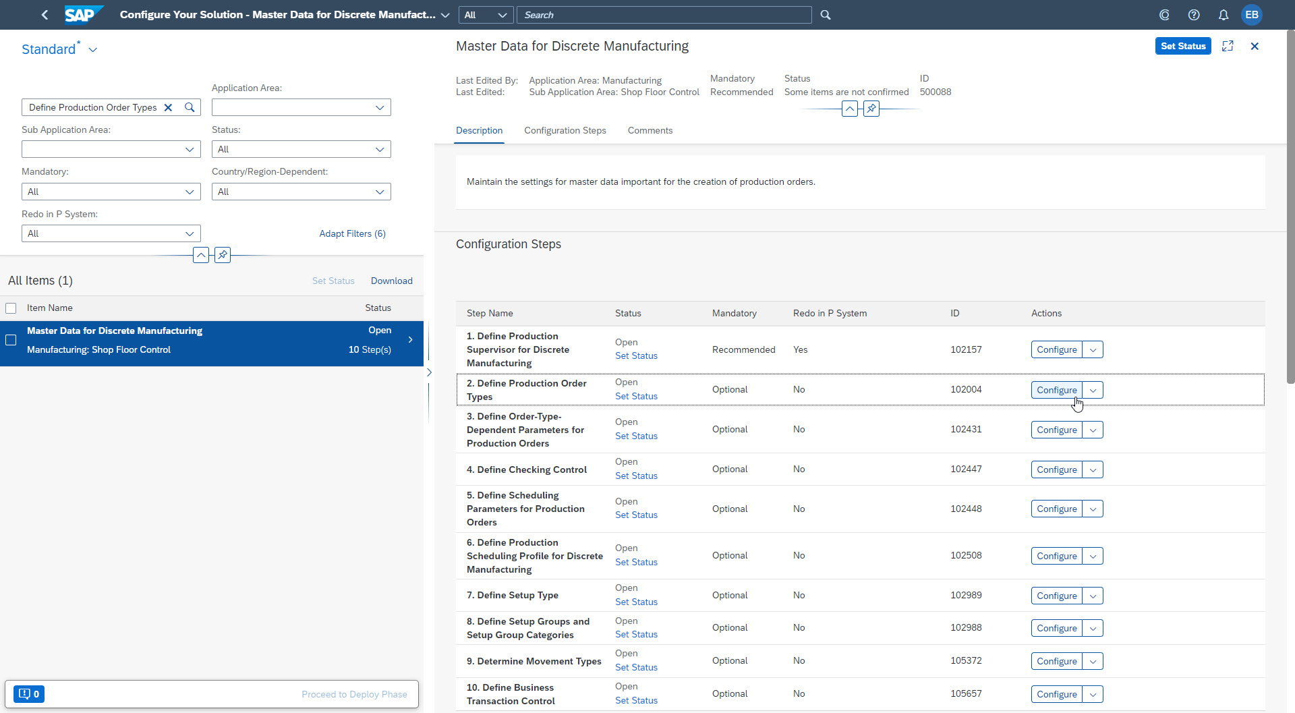Set Status for Define Setup Type
Image resolution: width=1295 pixels, height=713 pixels.
pyautogui.click(x=636, y=602)
